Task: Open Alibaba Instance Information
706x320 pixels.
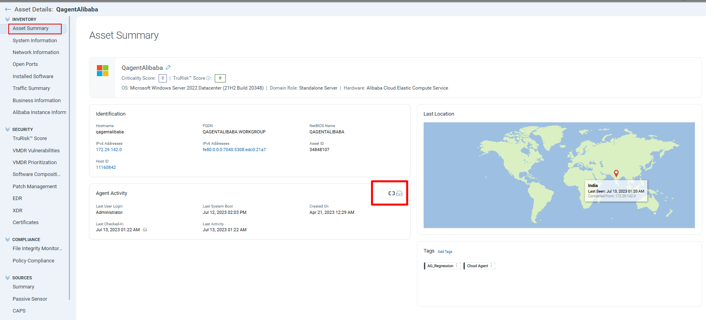Action: coord(40,112)
